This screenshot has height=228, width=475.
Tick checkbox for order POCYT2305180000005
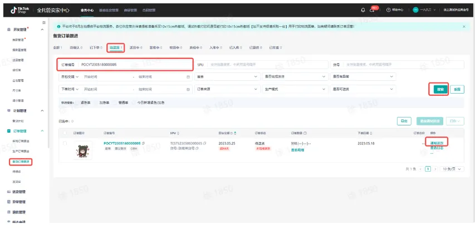(65, 143)
